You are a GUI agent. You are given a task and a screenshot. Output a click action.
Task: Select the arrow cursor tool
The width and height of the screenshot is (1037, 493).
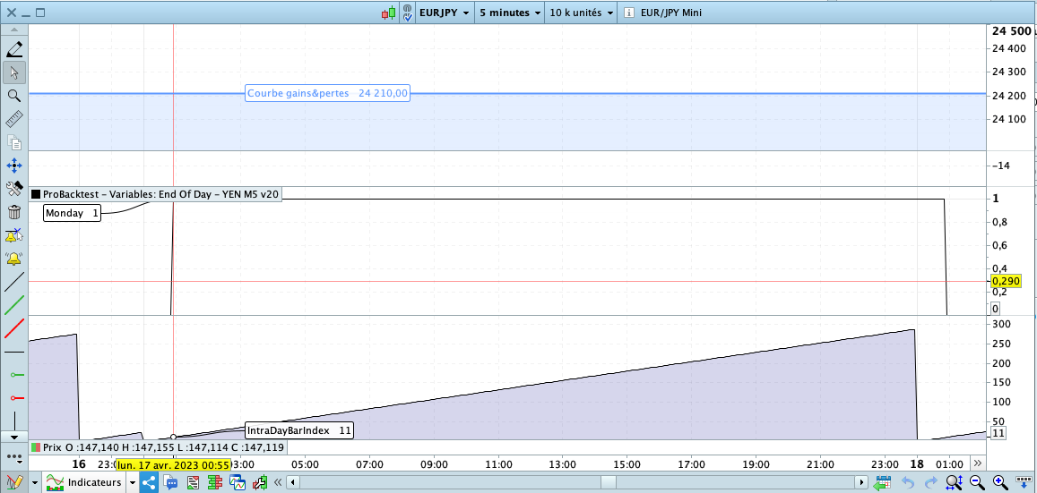[14, 72]
